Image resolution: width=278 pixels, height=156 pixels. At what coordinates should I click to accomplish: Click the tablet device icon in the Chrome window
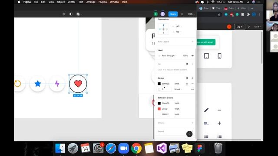tap(206, 56)
